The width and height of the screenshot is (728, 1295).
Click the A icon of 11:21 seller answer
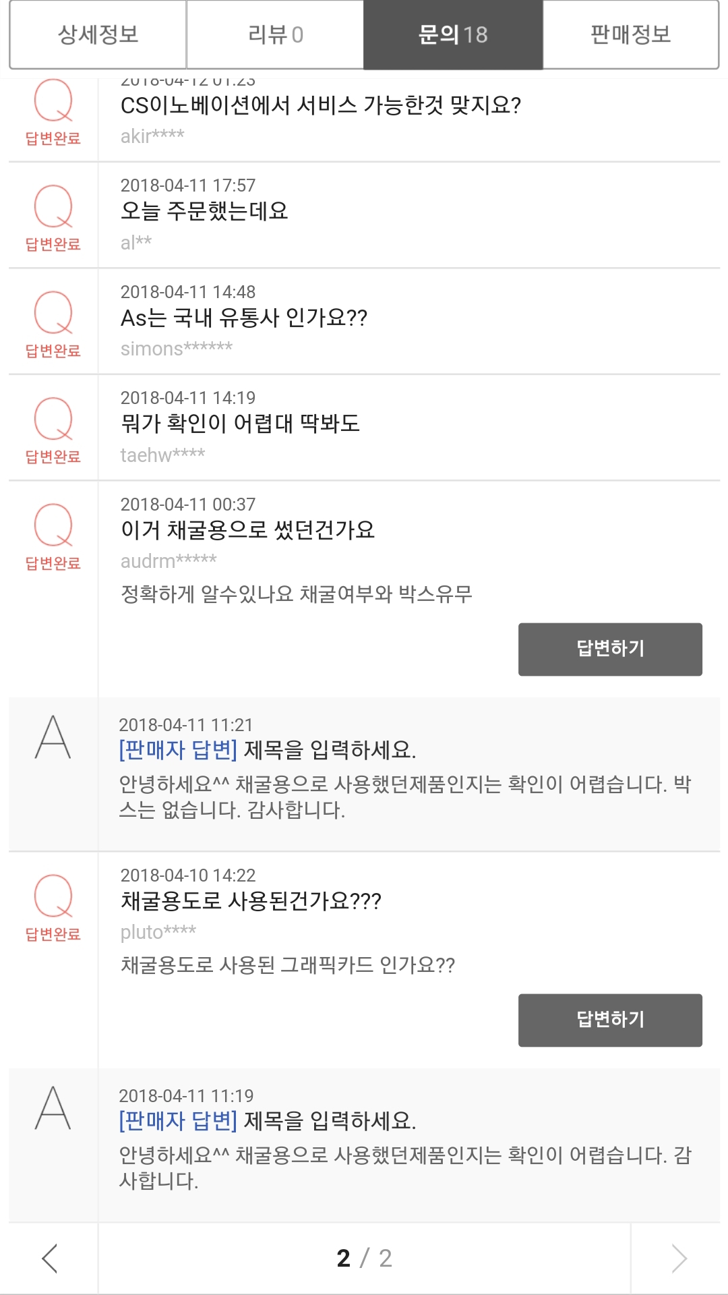(53, 737)
